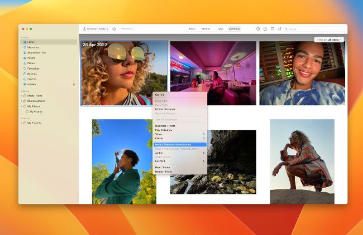Click the rotate icon in the toolbar
This screenshot has height=235, width=363.
pyautogui.click(x=280, y=28)
